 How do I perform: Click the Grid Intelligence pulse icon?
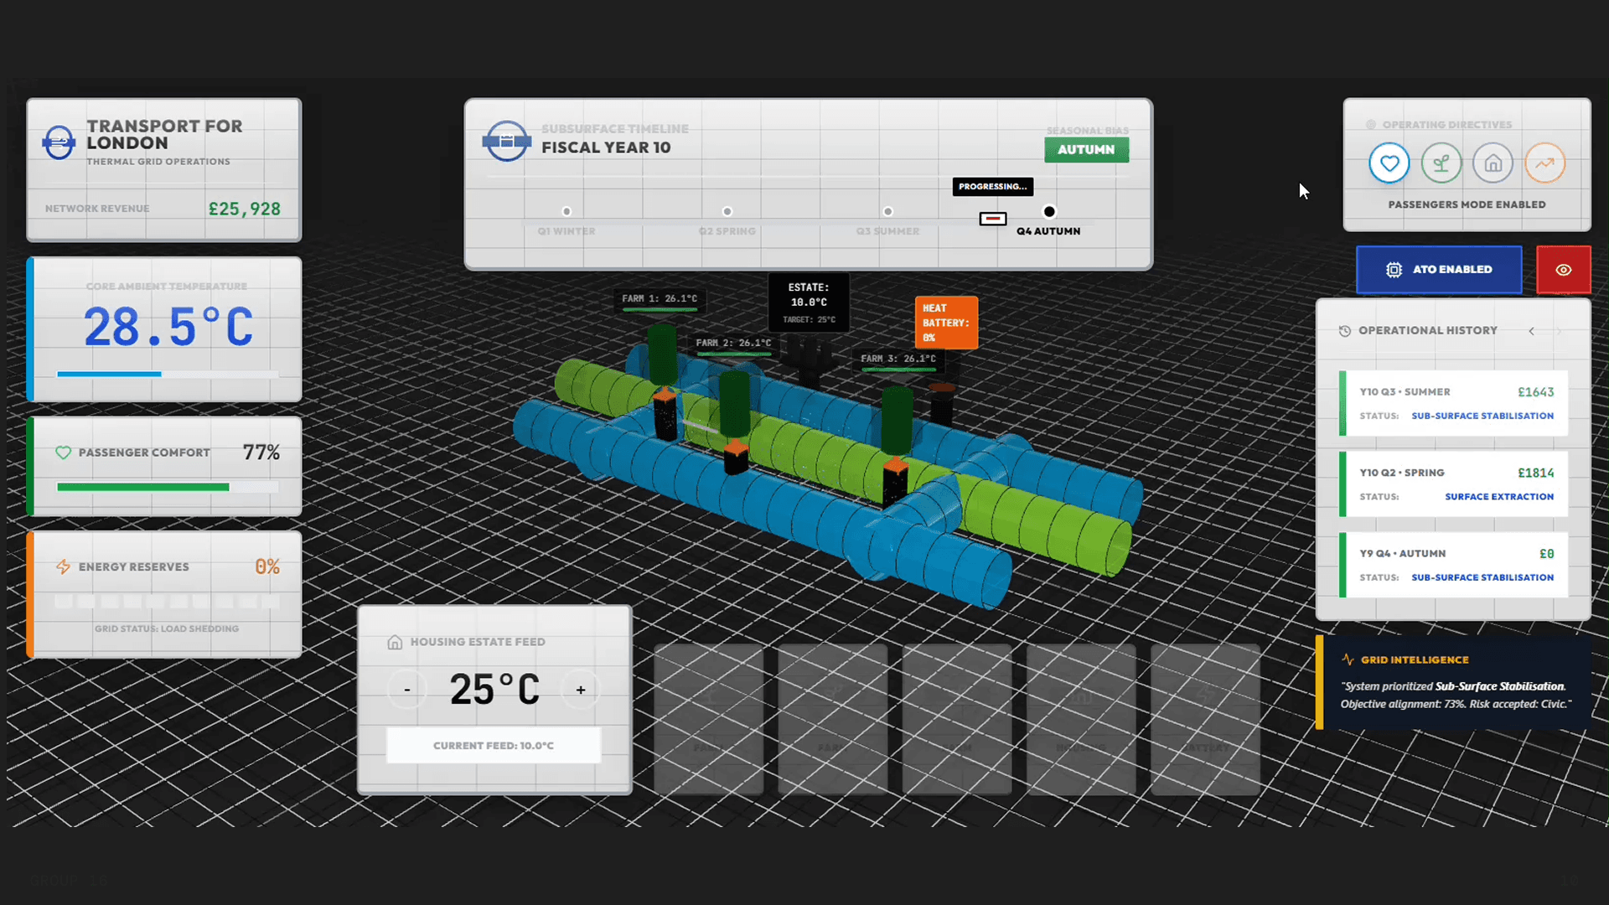click(1348, 659)
